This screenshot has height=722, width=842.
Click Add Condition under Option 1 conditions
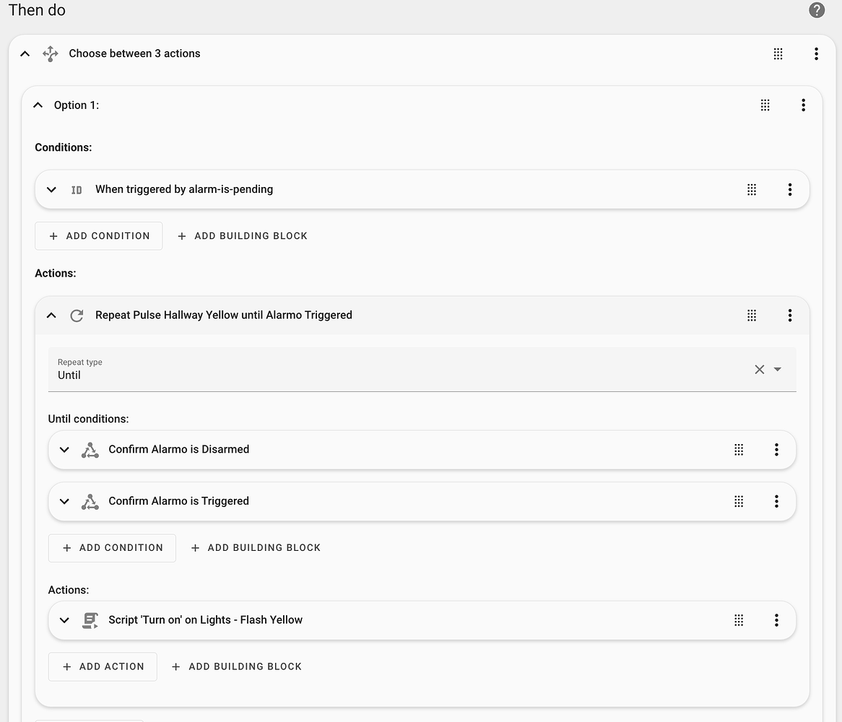click(x=99, y=236)
